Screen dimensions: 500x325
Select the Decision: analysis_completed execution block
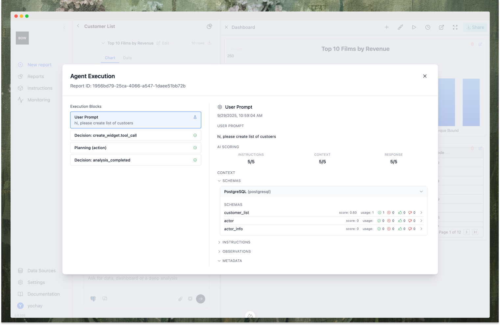(136, 160)
